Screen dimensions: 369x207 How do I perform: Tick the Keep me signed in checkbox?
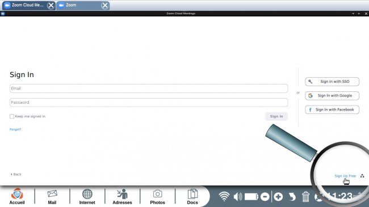12,116
